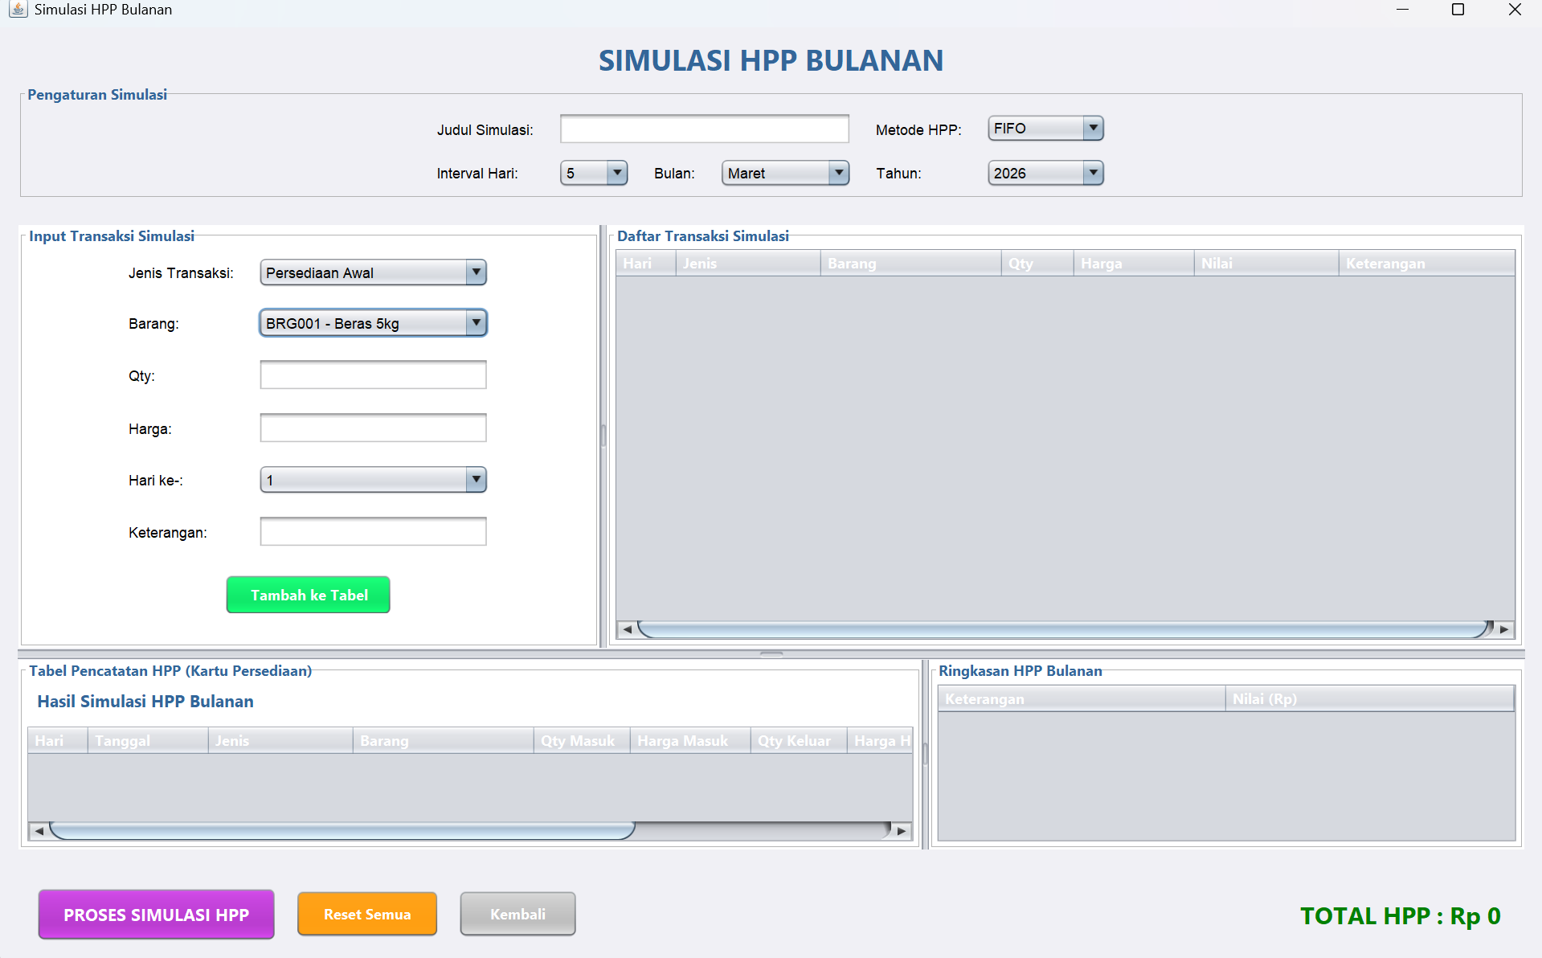Click left arrow of transaction list scrollbar
Image resolution: width=1542 pixels, height=958 pixels.
(627, 629)
